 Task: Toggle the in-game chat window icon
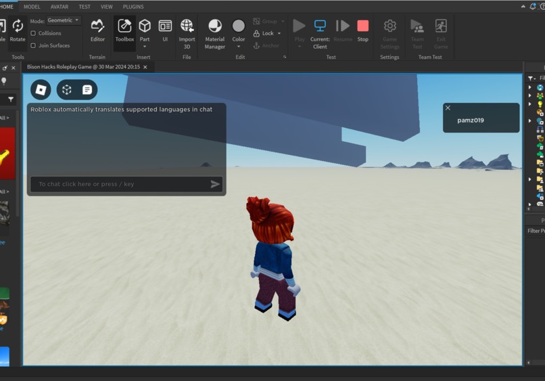[x=87, y=90]
